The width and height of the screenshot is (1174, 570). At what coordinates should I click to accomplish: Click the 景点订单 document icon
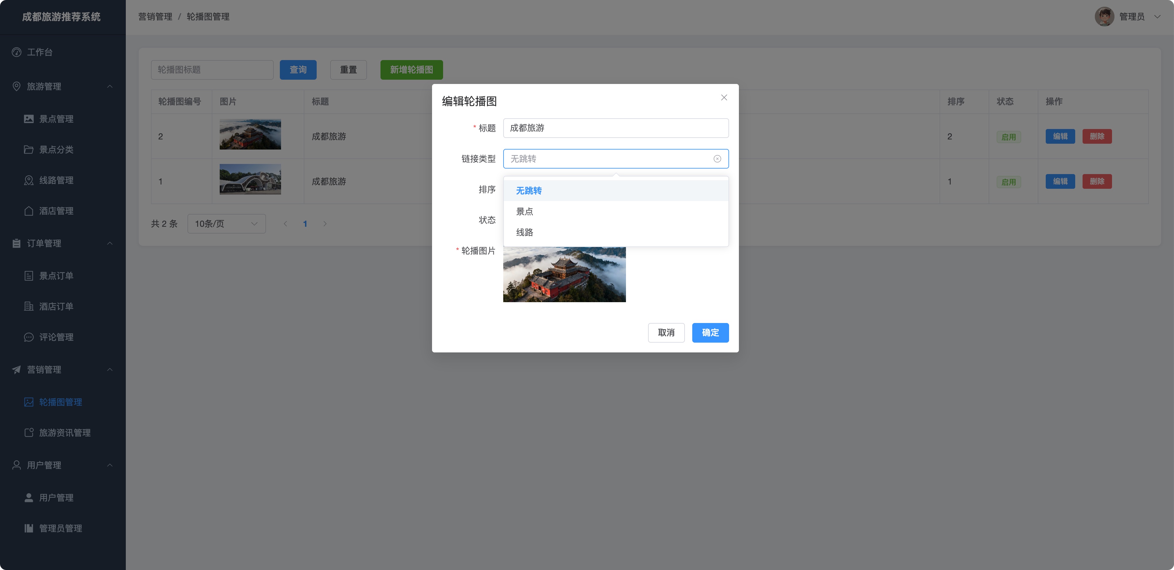pos(29,276)
